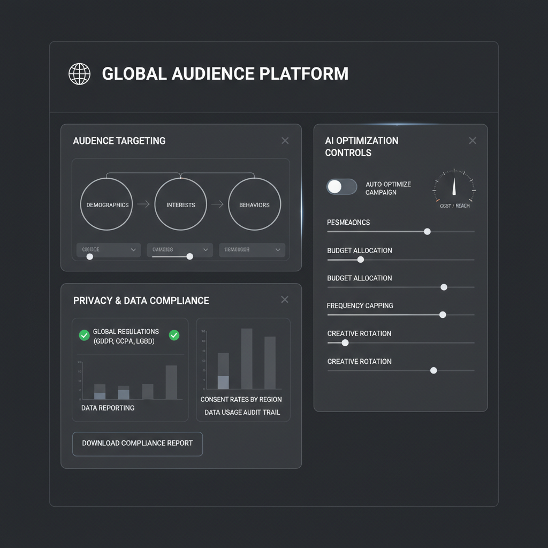The height and width of the screenshot is (548, 548).
Task: Close the Privacy & Data Compliance panel
Action: click(x=285, y=300)
